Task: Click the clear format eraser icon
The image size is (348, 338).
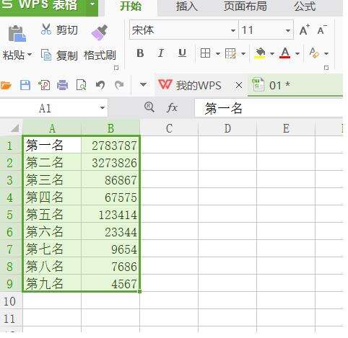Action: click(314, 53)
